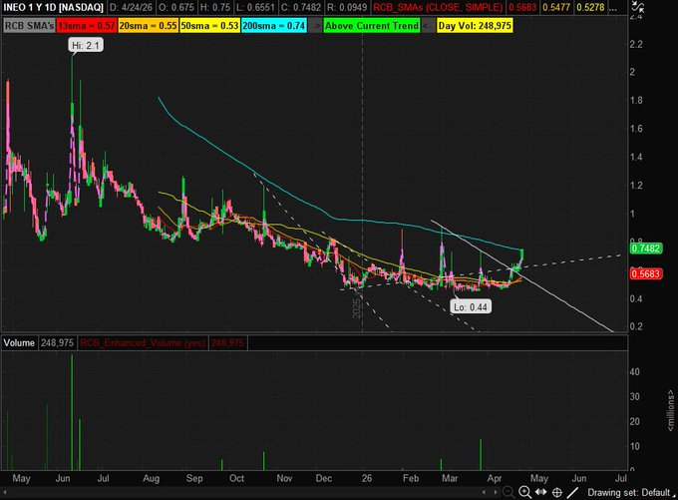Click the scroll chart right arrow
Image resolution: width=678 pixels, height=500 pixels.
pos(496,492)
